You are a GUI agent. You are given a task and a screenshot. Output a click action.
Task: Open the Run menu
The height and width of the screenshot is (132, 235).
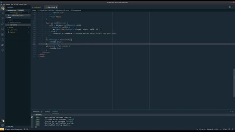[17, 4]
